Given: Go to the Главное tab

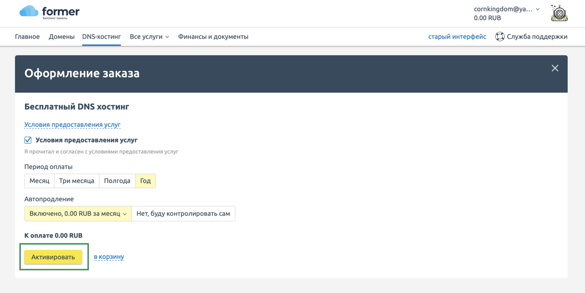Looking at the screenshot, I should coord(27,37).
